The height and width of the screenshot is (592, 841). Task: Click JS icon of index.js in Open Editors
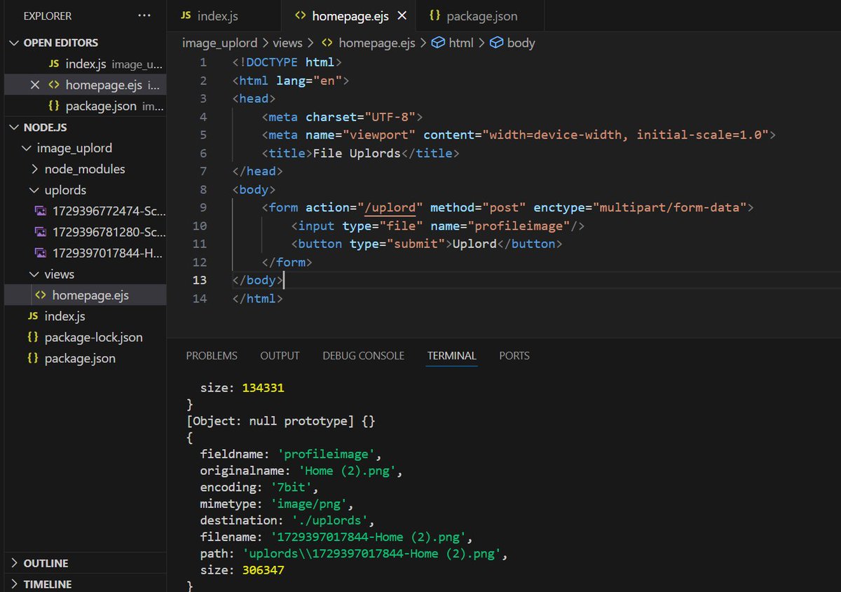click(54, 64)
